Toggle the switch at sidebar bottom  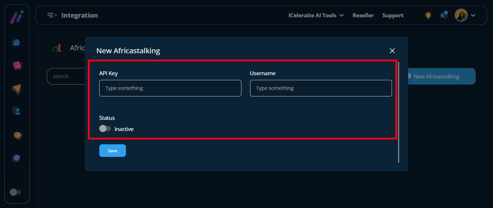click(x=15, y=192)
